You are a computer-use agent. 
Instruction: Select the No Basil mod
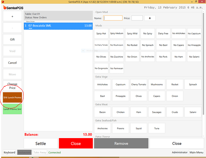[x=163, y=45]
